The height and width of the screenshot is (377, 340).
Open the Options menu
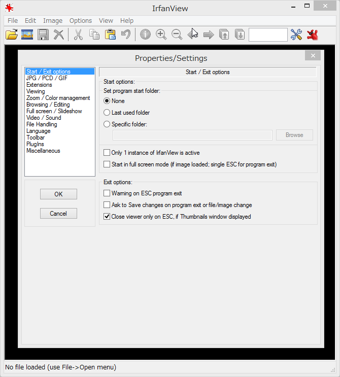point(81,21)
